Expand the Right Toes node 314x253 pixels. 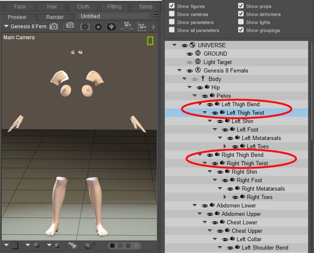(225, 197)
